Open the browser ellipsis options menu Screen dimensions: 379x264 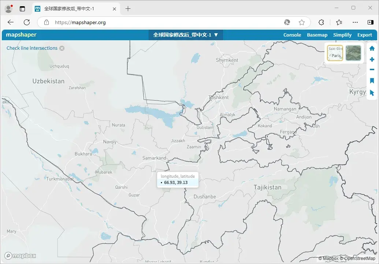(x=355, y=22)
